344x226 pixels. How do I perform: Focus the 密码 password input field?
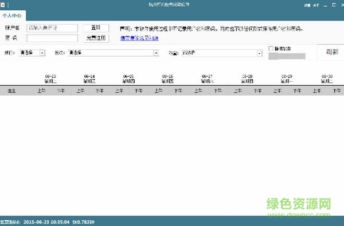[52, 38]
